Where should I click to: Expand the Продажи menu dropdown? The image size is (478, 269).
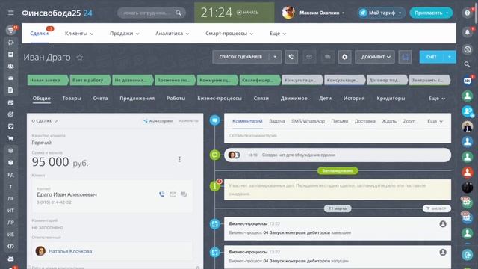125,34
